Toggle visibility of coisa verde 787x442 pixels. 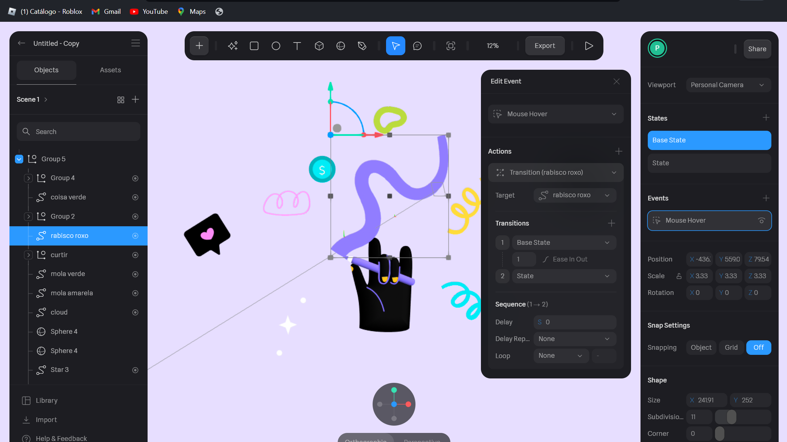[x=135, y=198]
